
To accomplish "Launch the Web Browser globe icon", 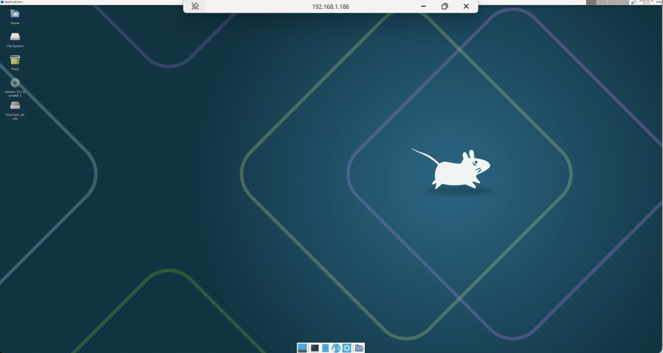I will (336, 348).
